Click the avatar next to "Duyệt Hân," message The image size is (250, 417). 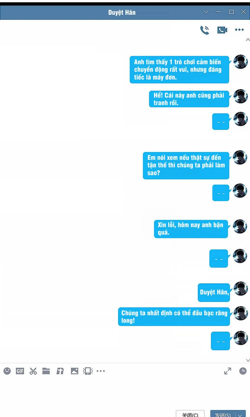click(x=241, y=289)
